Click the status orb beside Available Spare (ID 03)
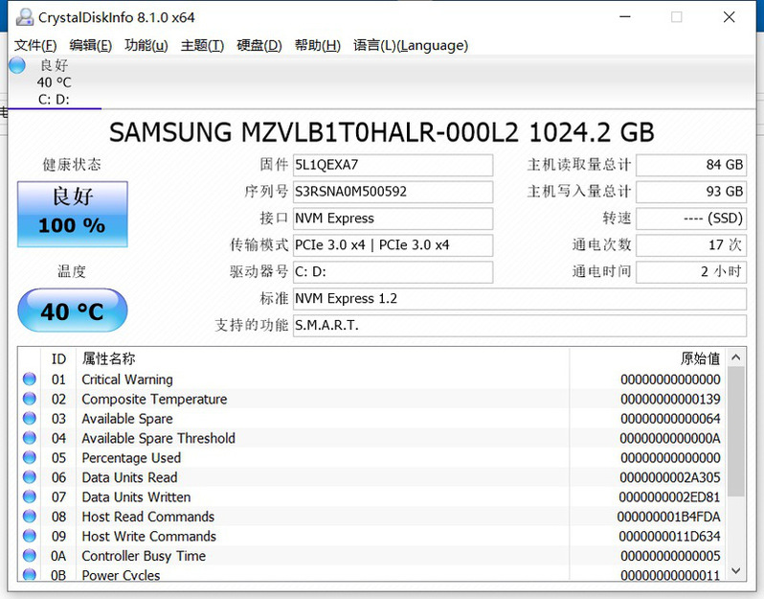This screenshot has width=764, height=599. [30, 418]
